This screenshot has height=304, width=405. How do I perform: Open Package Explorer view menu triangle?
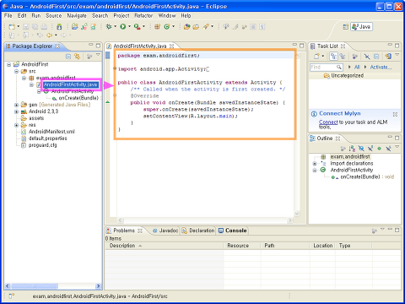coord(98,55)
